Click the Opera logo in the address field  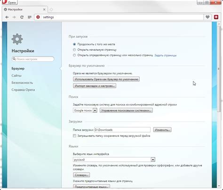(x=38, y=17)
